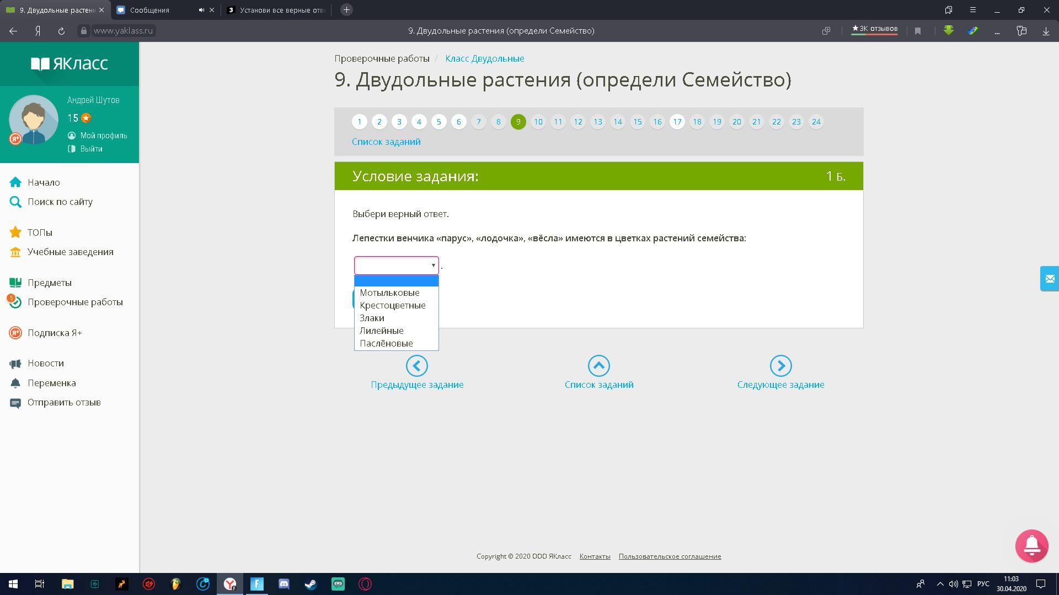Click the pink notification bell icon
1059x595 pixels.
pyautogui.click(x=1031, y=545)
